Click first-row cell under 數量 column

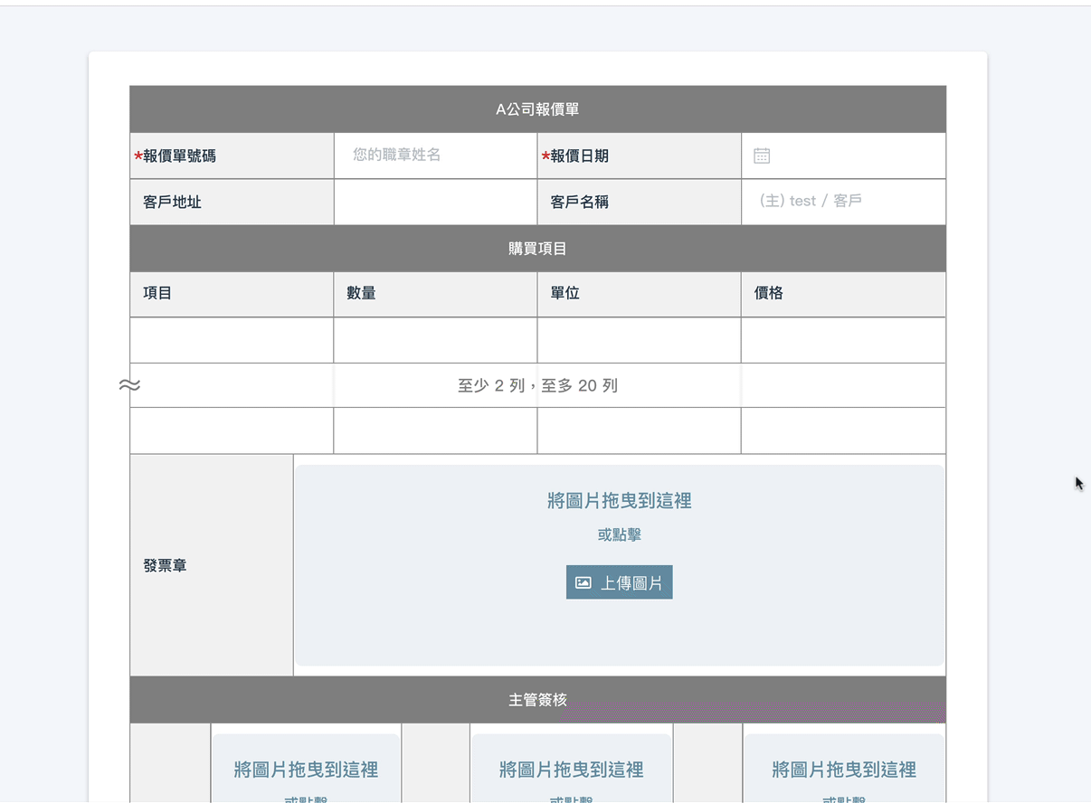pyautogui.click(x=435, y=340)
